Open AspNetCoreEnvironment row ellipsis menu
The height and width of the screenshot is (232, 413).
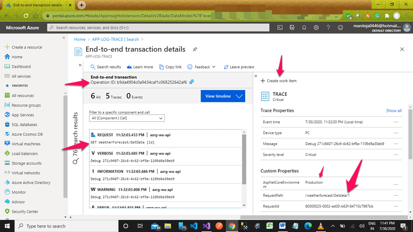396,184
